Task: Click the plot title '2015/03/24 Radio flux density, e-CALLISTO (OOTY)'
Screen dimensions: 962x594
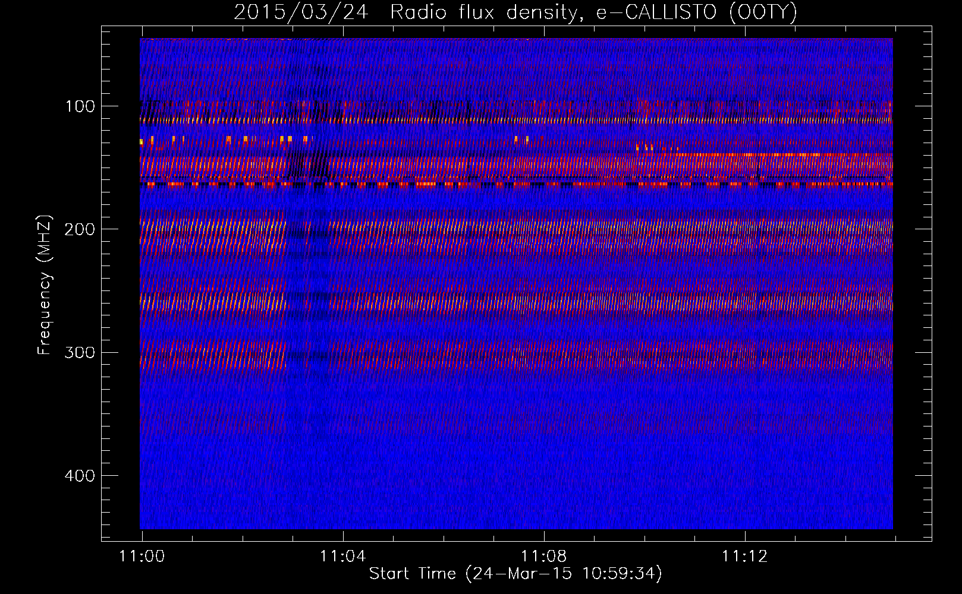Action: [x=515, y=12]
